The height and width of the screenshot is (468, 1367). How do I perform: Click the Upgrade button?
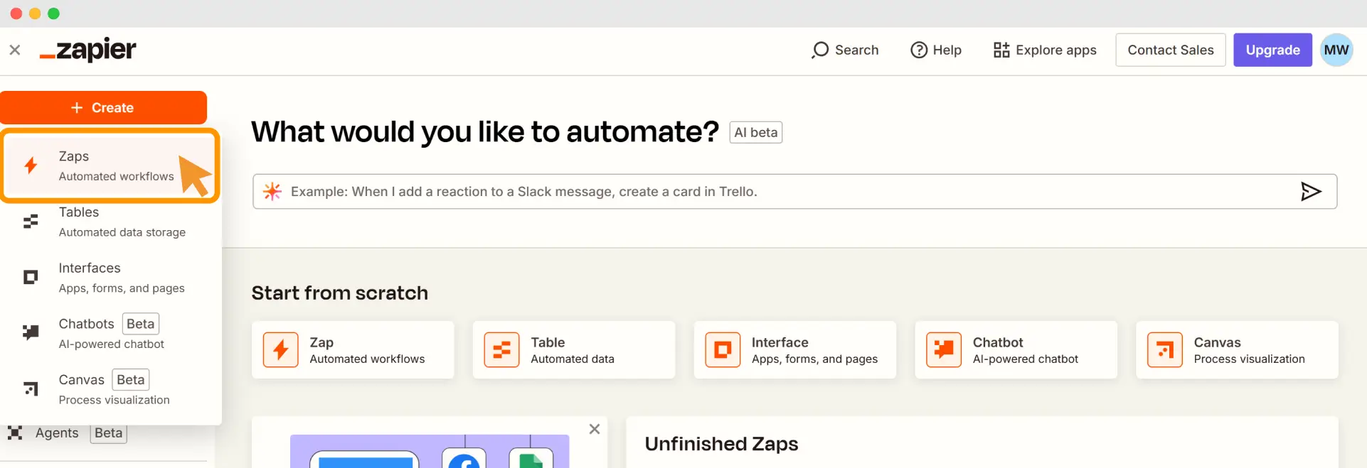[1272, 50]
